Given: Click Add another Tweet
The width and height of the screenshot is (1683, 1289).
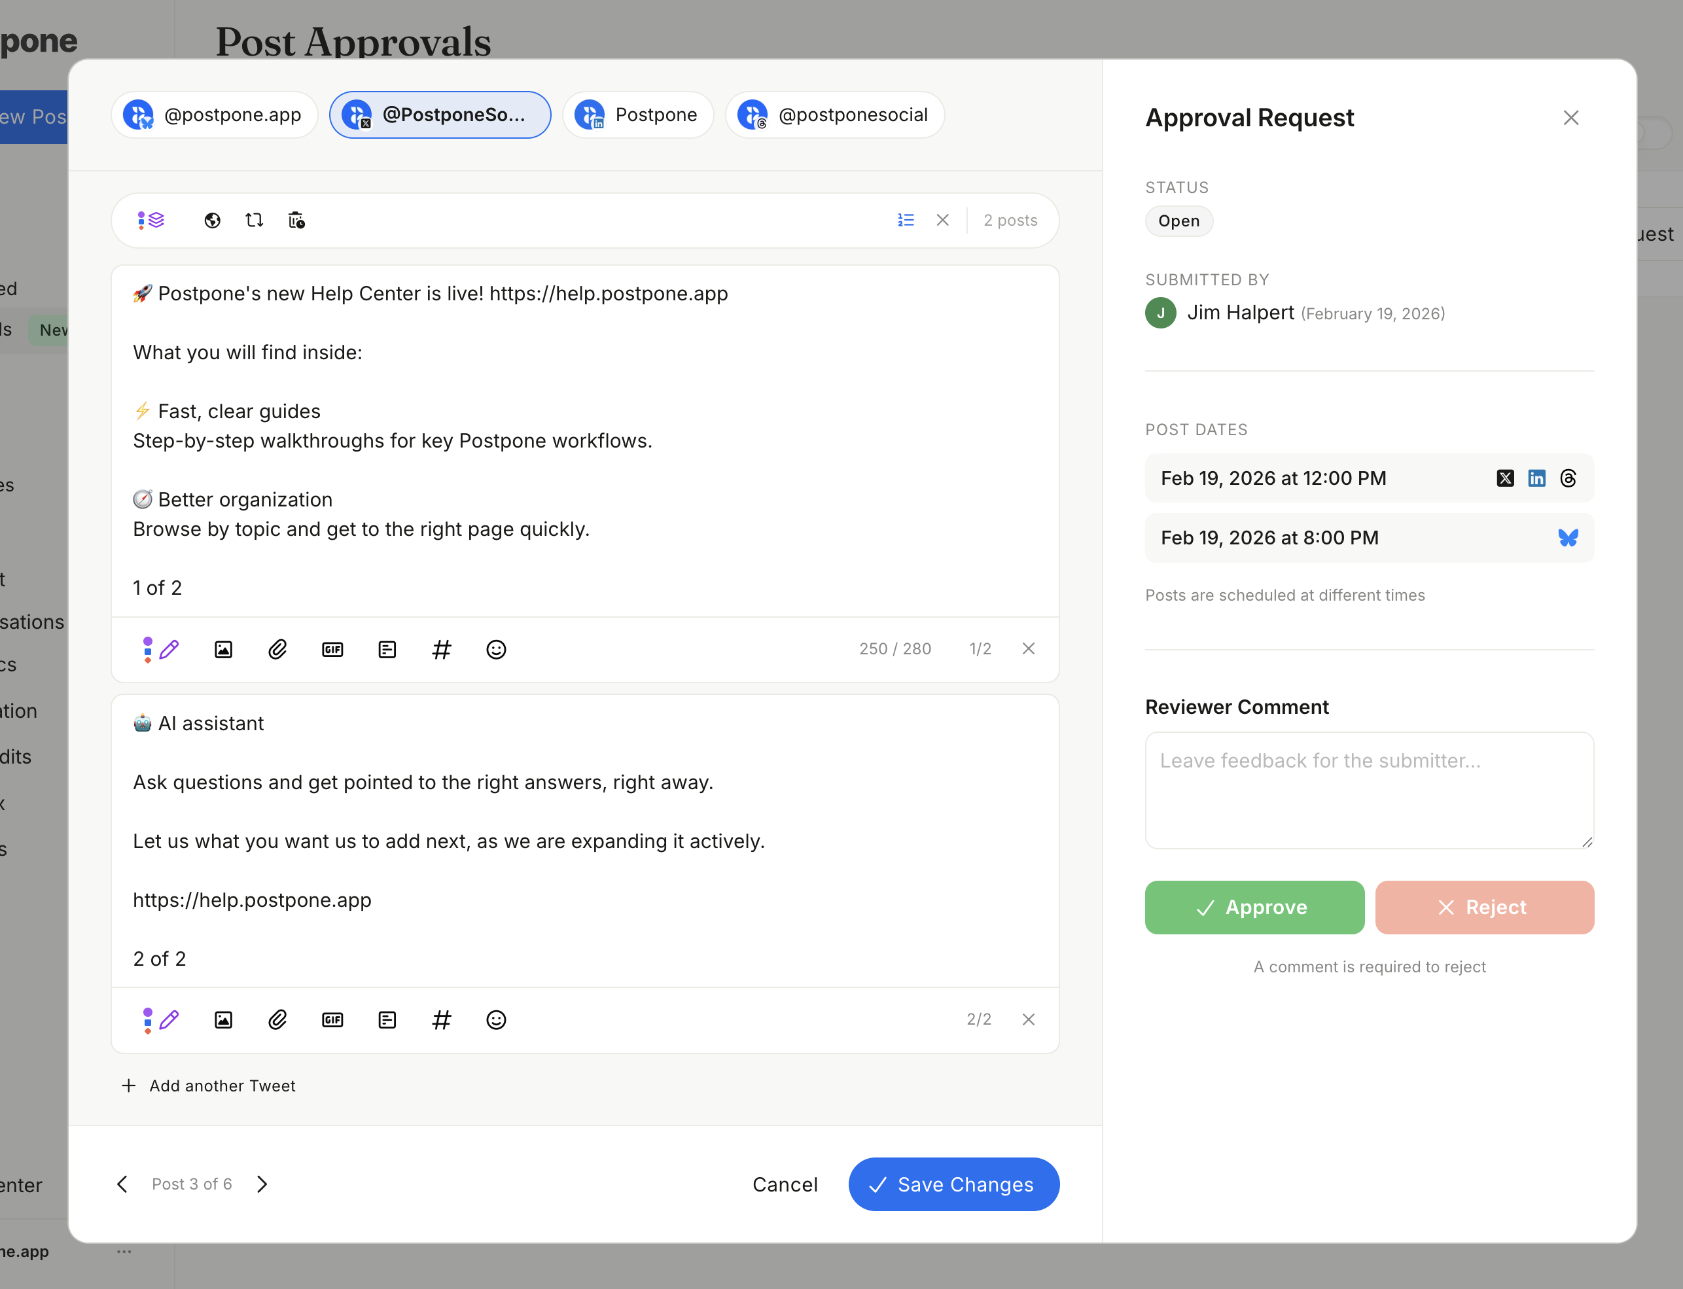Looking at the screenshot, I should click(209, 1086).
